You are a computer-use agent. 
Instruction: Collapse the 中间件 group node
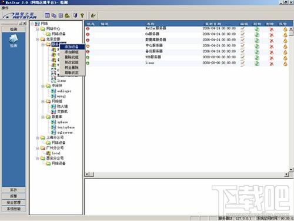click(43, 86)
